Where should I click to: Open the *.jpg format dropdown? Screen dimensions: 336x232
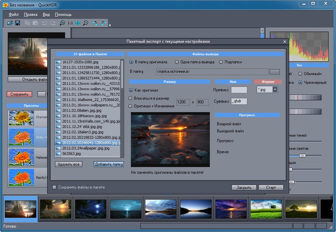pyautogui.click(x=275, y=90)
